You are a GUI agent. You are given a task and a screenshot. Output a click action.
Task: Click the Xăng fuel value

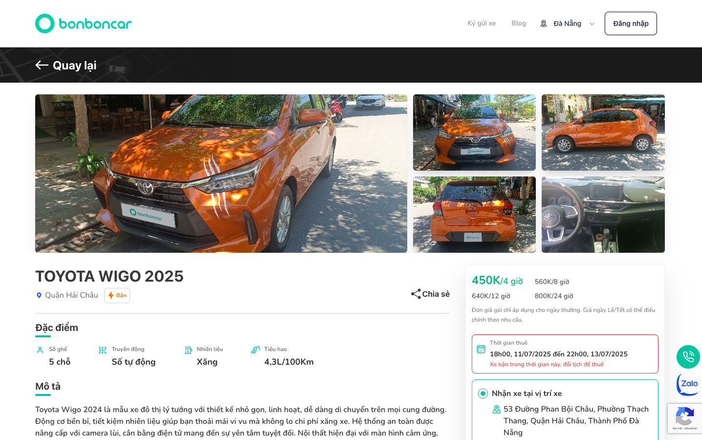click(x=207, y=362)
